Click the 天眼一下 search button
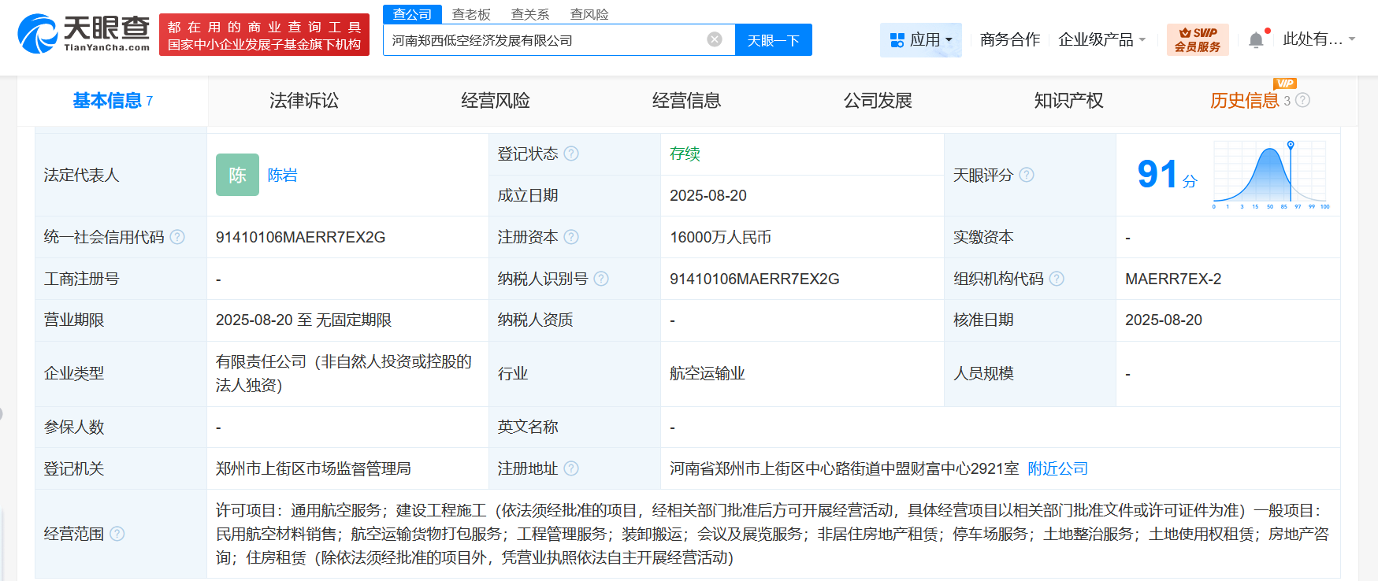The width and height of the screenshot is (1378, 581). tap(773, 40)
